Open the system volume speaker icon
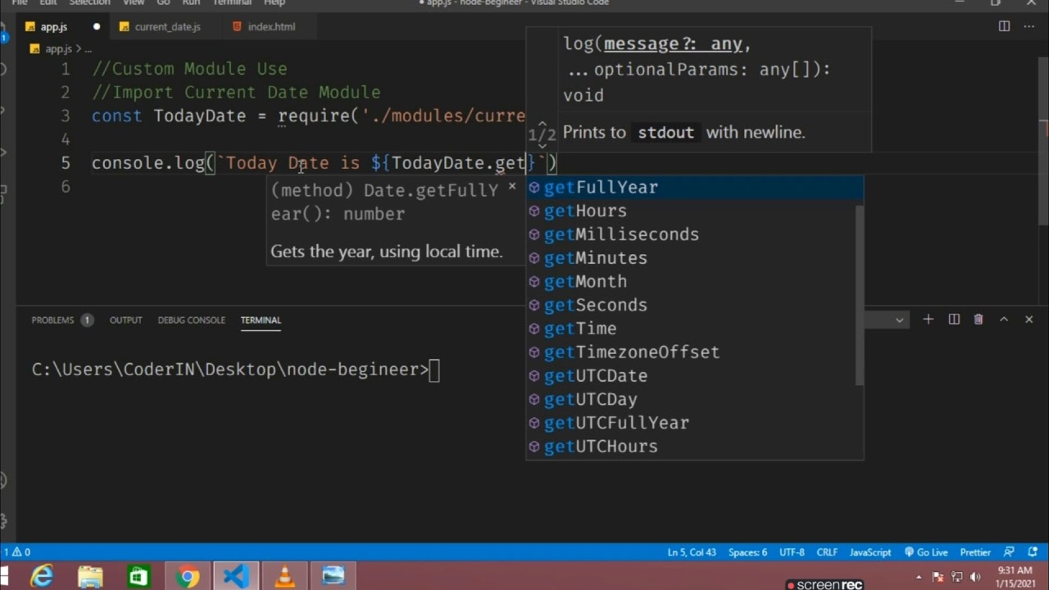 (975, 577)
